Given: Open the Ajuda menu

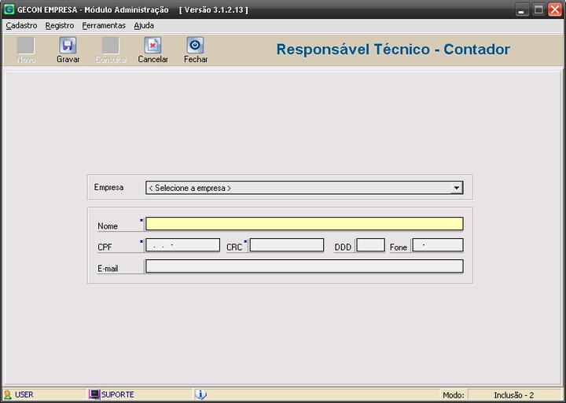Looking at the screenshot, I should click(x=144, y=25).
